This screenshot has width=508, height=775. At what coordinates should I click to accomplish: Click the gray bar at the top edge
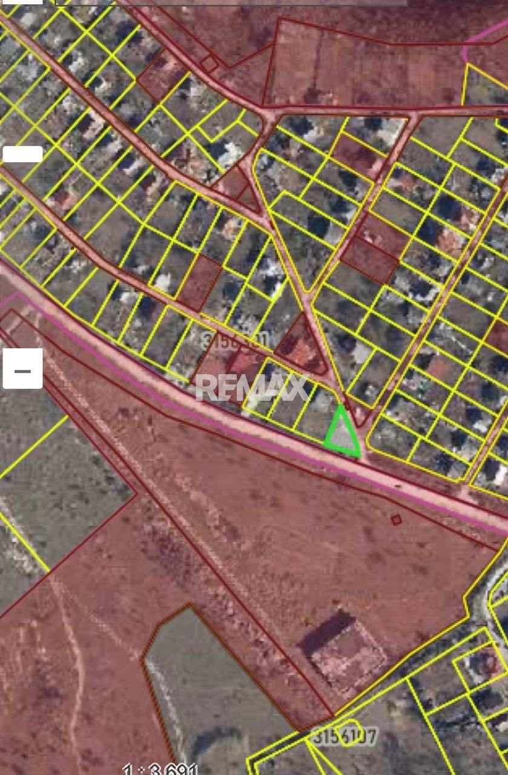click(230, 2)
